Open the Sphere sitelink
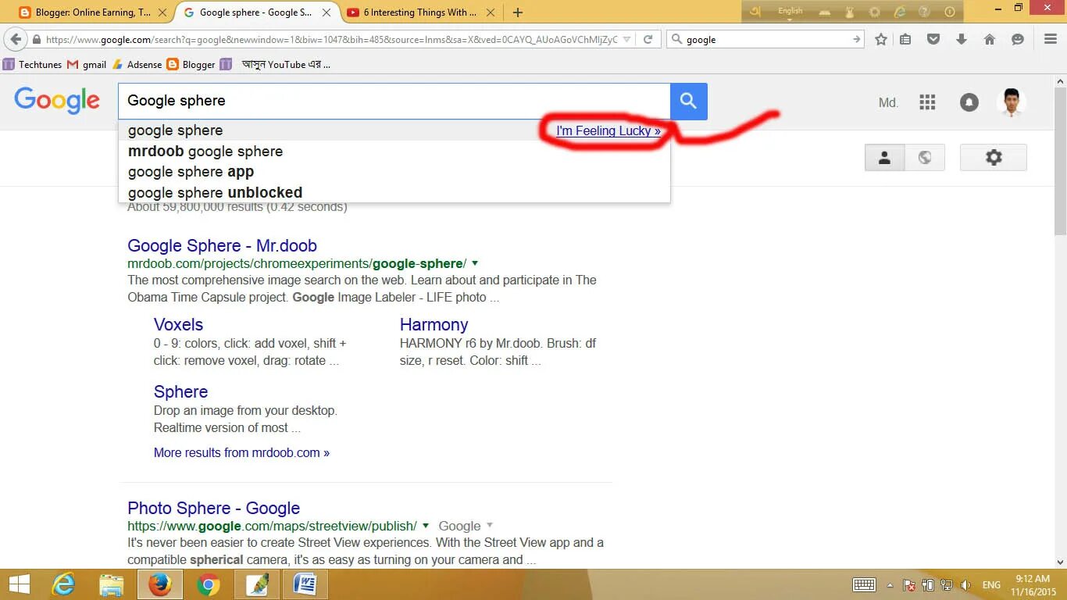The width and height of the screenshot is (1067, 600). pyautogui.click(x=180, y=392)
